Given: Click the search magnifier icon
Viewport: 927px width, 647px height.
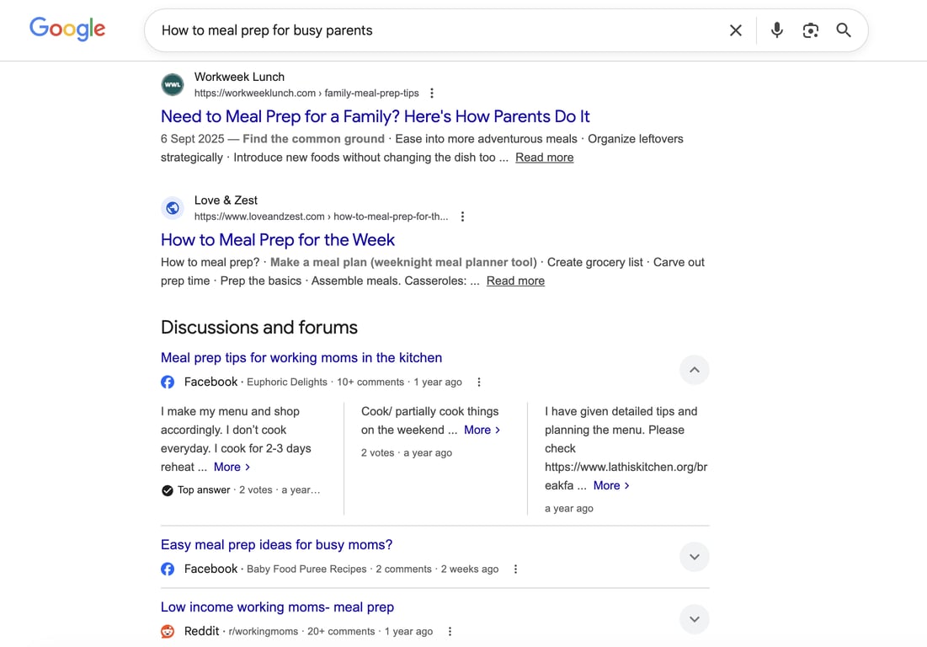Looking at the screenshot, I should pos(844,29).
